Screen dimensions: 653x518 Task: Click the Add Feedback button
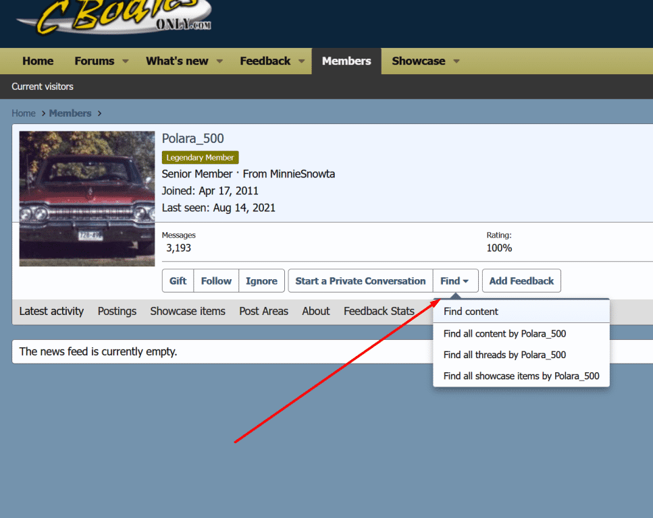coord(521,281)
